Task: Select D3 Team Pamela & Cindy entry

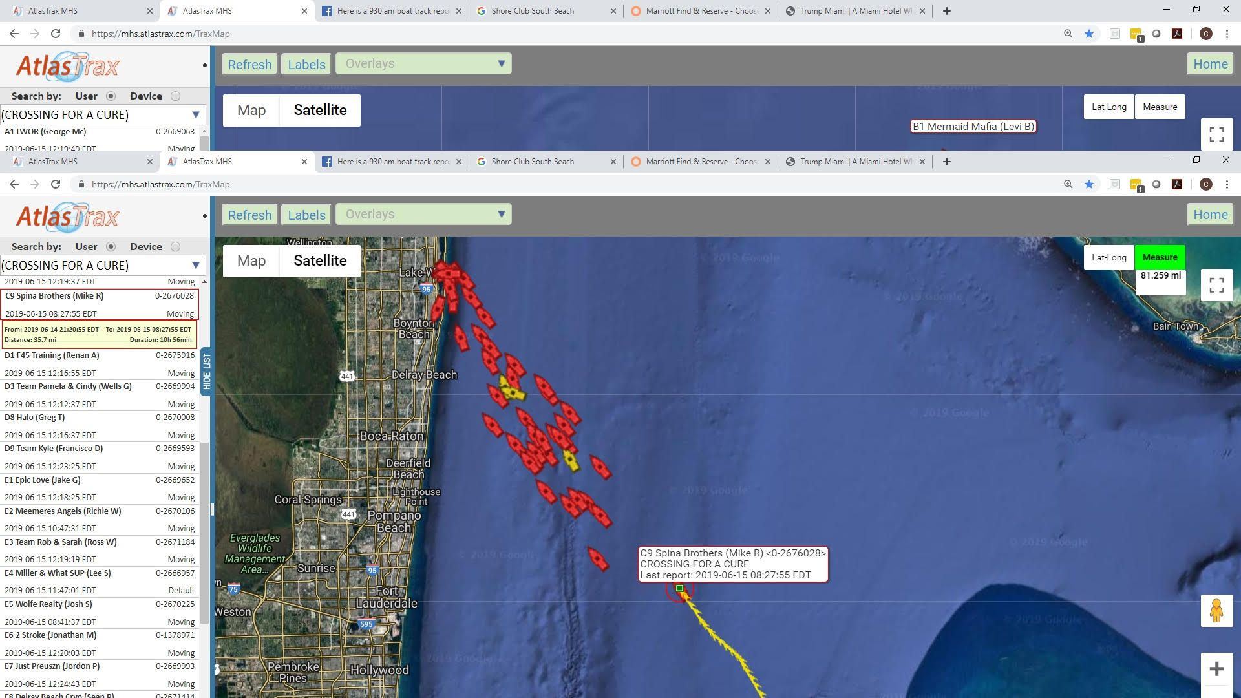Action: (100, 395)
